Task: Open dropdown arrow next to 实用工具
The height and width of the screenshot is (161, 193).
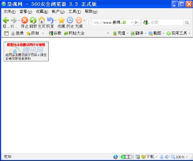Action: click(190, 33)
